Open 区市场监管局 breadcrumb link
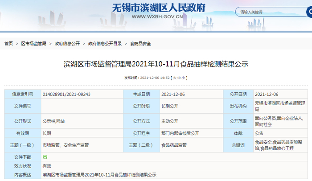This screenshot has width=312, height=181. (x=33, y=44)
